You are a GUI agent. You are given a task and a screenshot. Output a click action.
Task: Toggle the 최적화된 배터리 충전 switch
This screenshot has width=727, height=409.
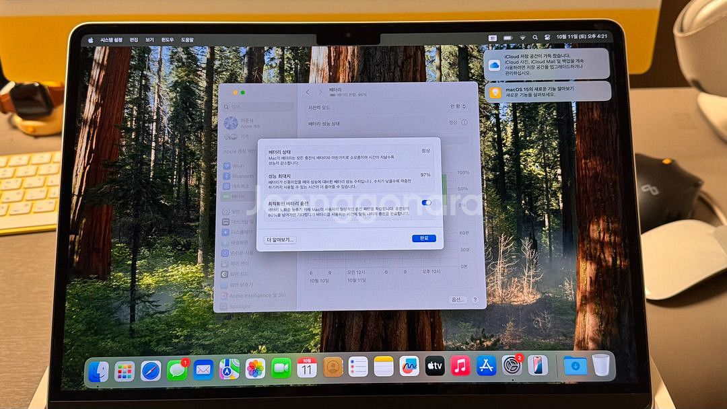426,202
